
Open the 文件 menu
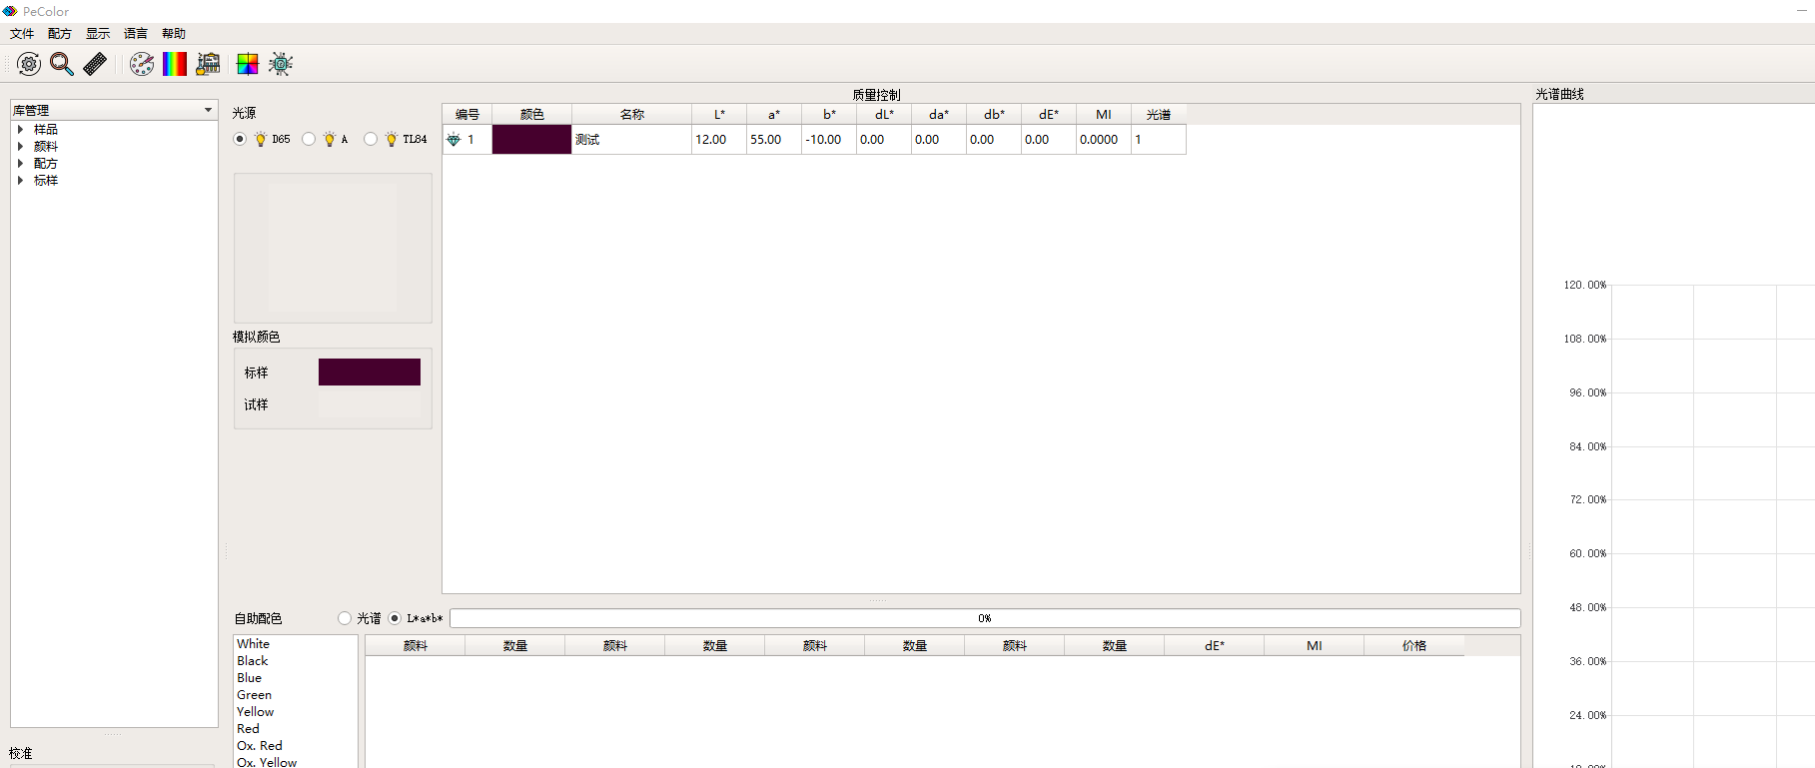tap(22, 34)
